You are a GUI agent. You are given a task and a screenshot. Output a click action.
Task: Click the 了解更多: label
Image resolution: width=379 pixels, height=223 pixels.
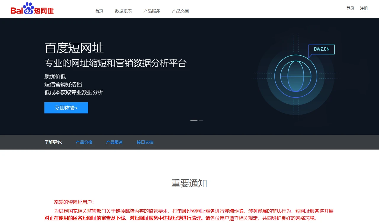[53, 142]
